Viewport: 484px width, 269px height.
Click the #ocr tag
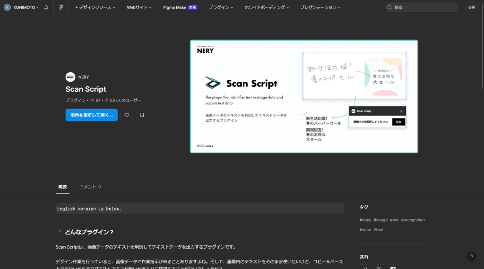click(x=394, y=220)
